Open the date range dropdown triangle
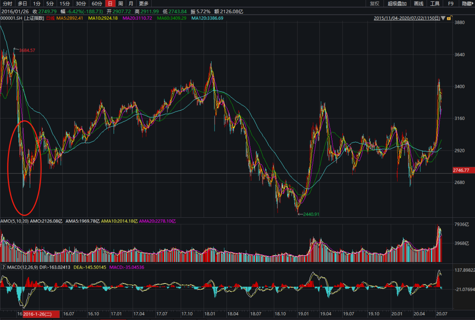The width and height of the screenshot is (475, 320). (x=443, y=18)
